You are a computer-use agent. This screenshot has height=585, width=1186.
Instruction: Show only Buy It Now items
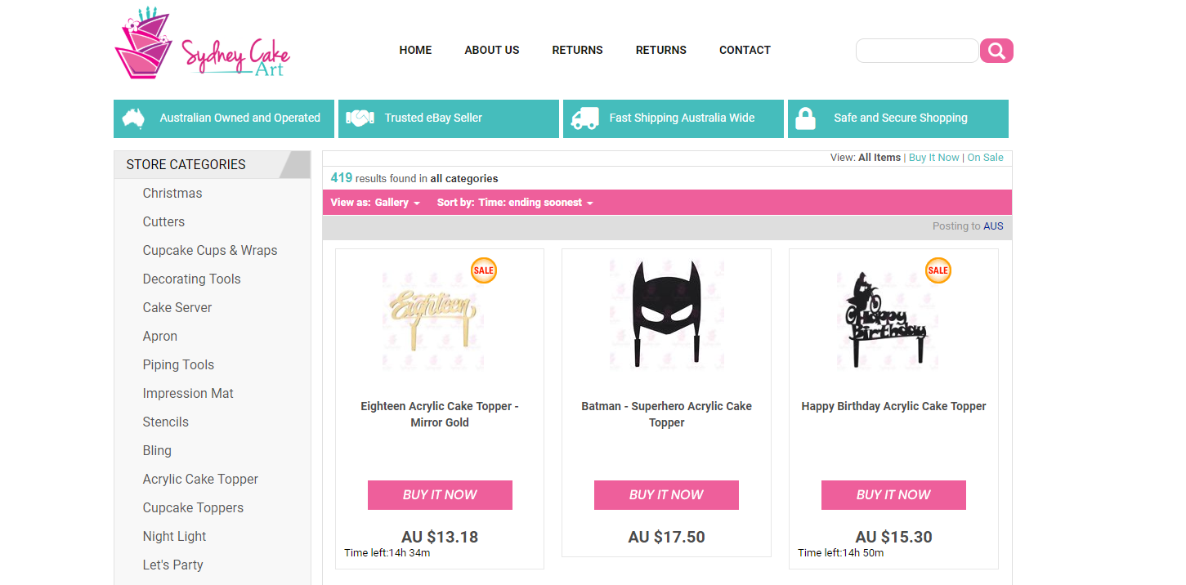click(933, 158)
